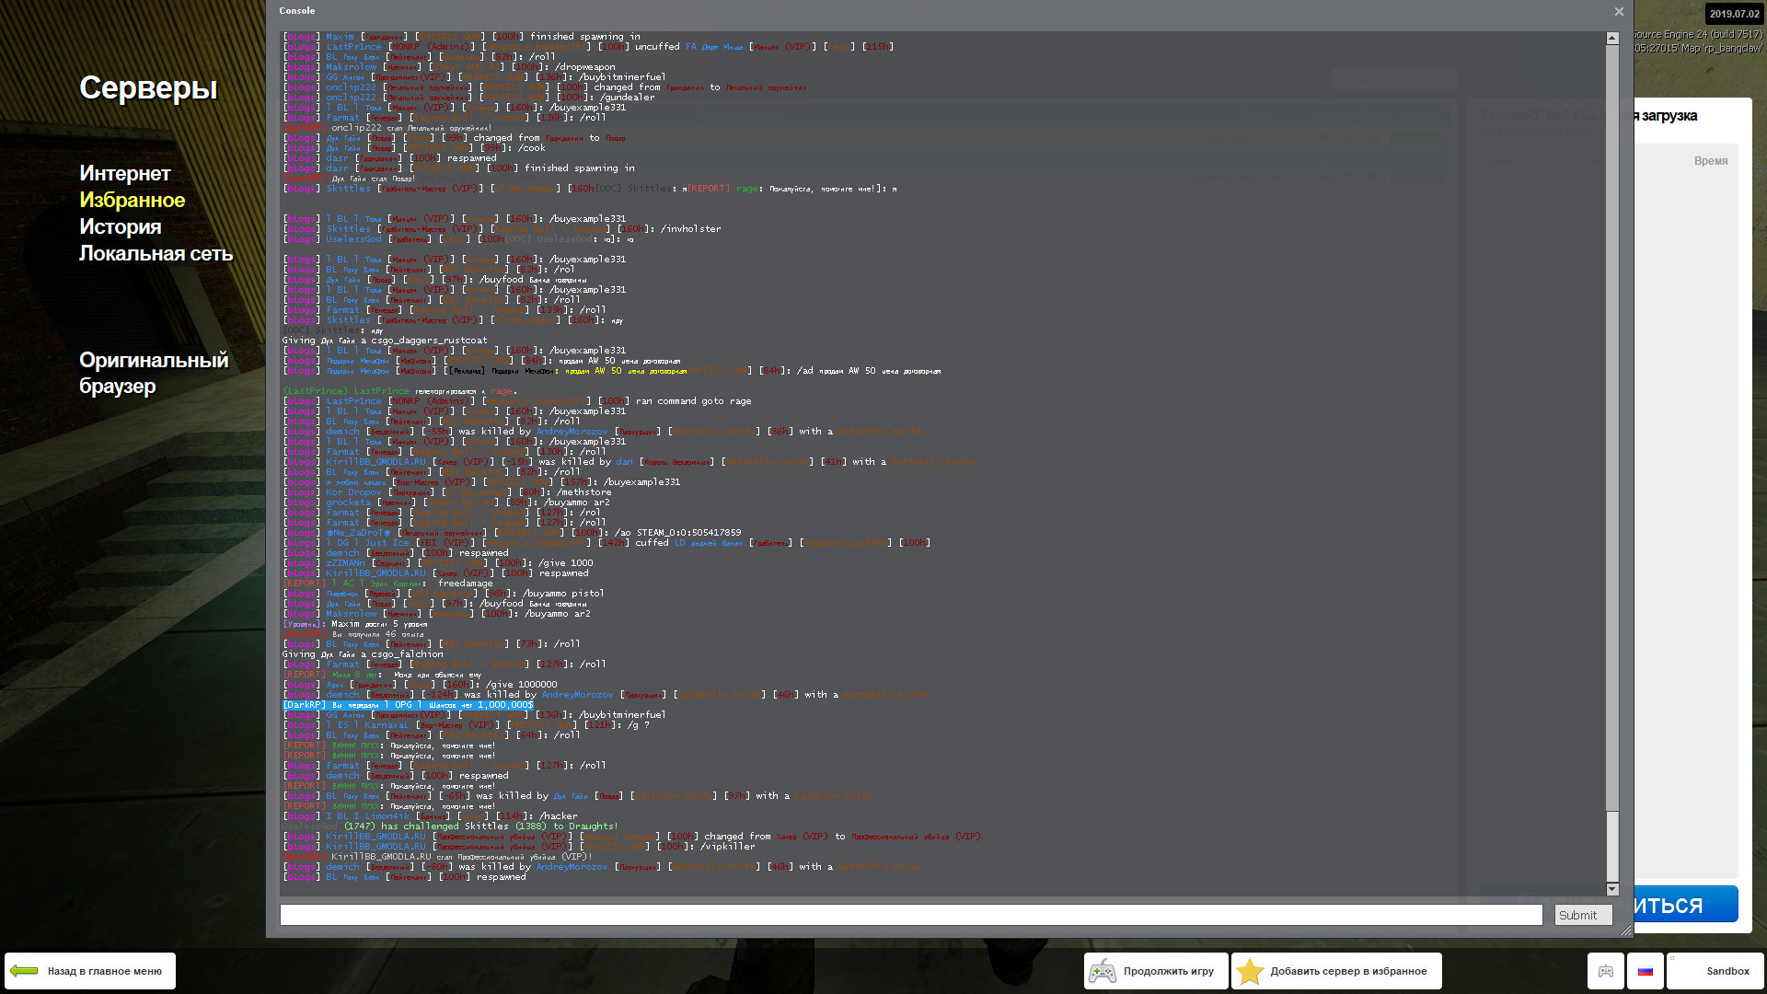
Task: Click the '/ao STEAM_0:0:505417859' log line
Action: click(x=512, y=533)
